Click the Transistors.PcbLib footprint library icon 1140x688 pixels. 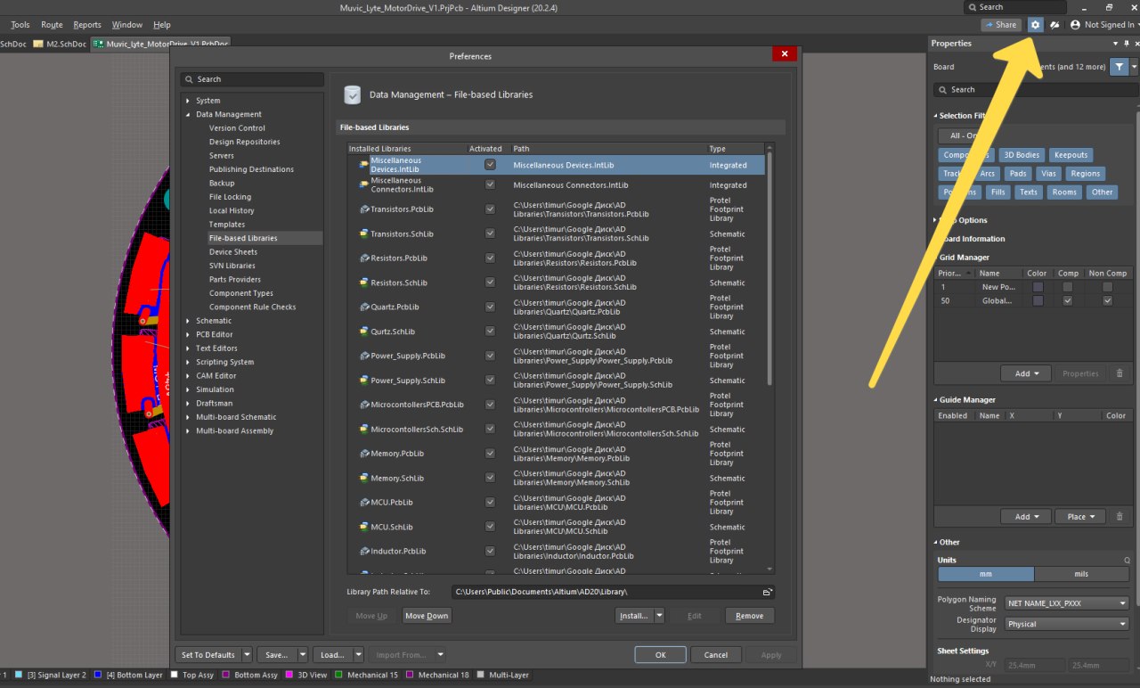(x=363, y=209)
